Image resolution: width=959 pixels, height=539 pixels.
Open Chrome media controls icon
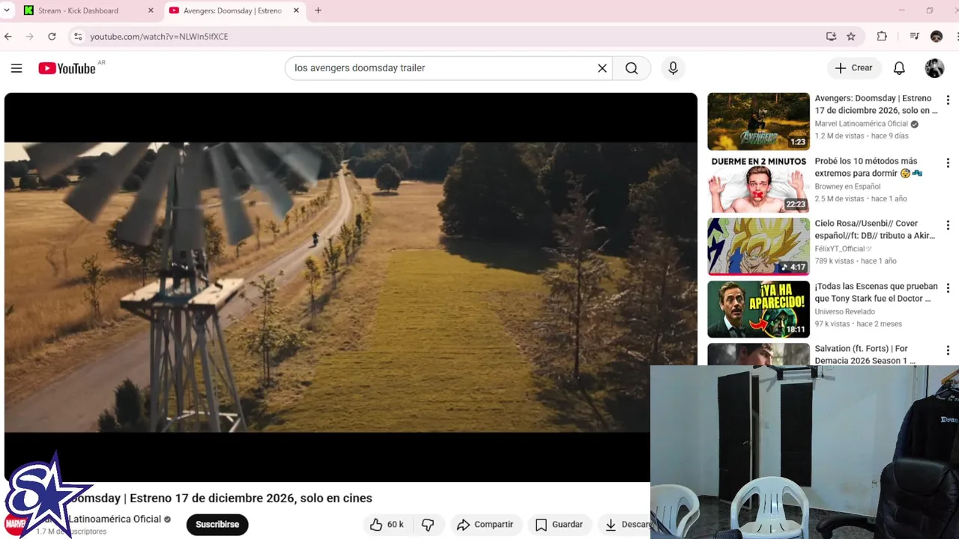click(914, 36)
